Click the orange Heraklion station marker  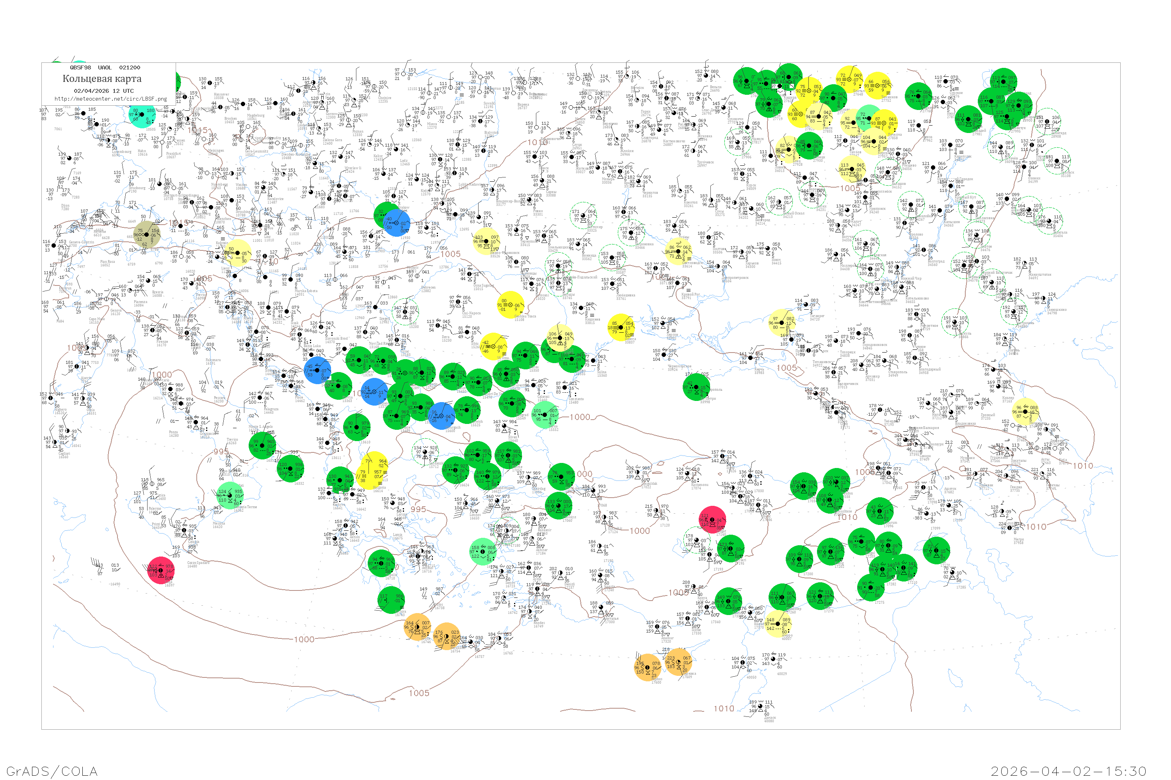pyautogui.click(x=447, y=636)
